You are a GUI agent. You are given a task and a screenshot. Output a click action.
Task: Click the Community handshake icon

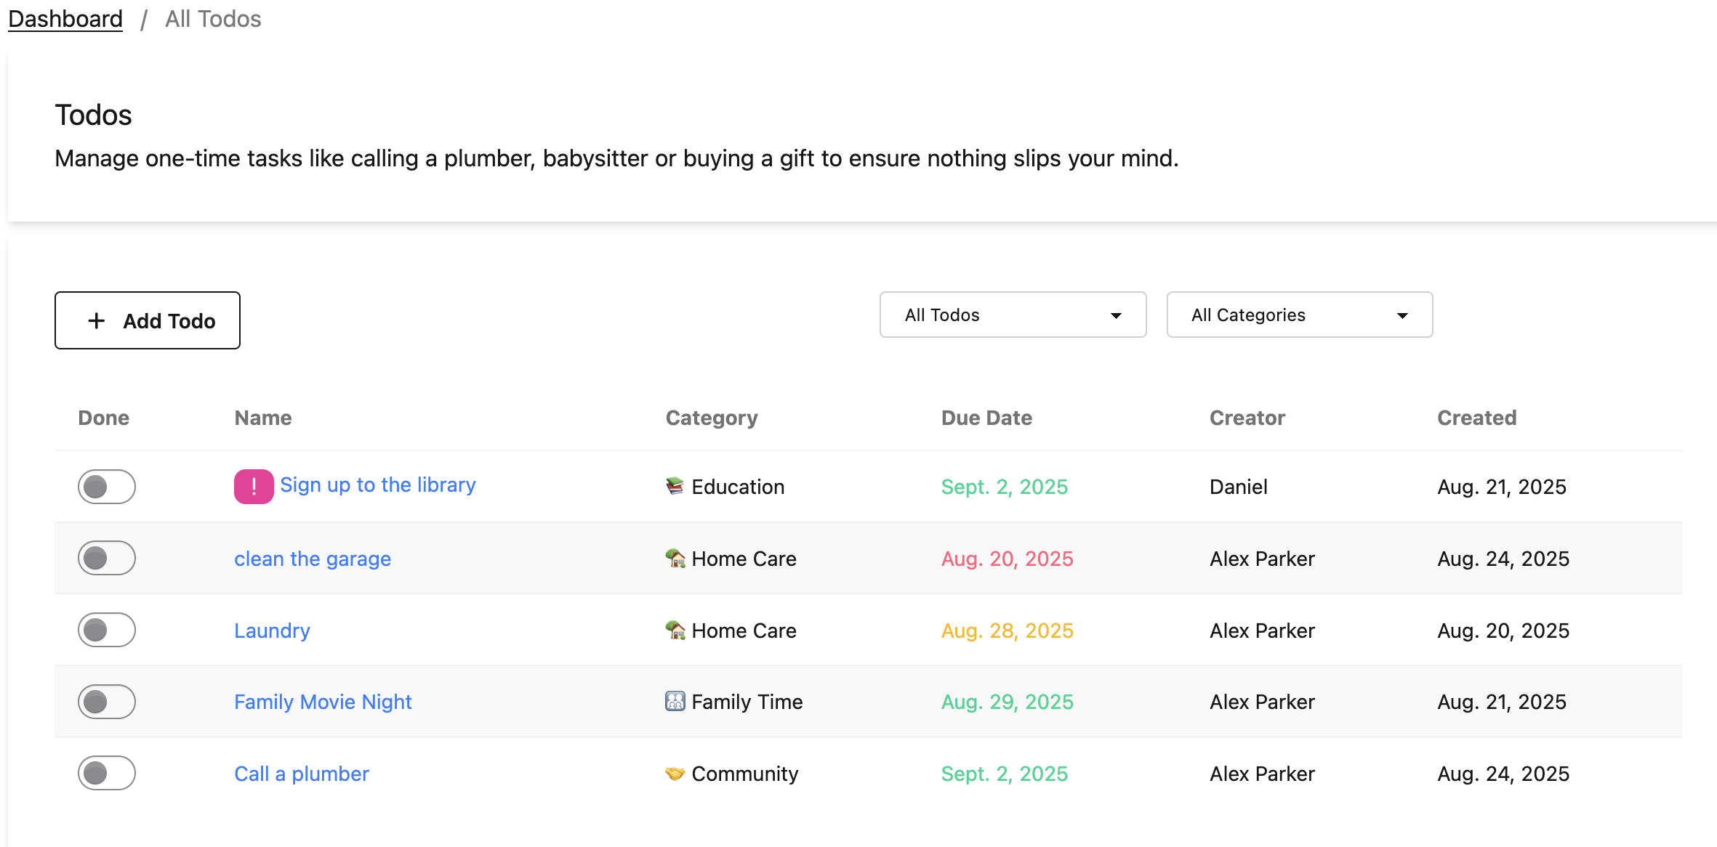point(675,774)
